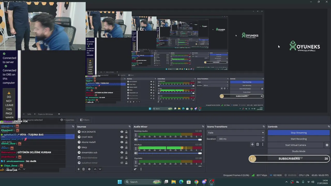The image size is (331, 186).
Task: Open Mic/Aux three-dots options menu
Action: (x=136, y=149)
